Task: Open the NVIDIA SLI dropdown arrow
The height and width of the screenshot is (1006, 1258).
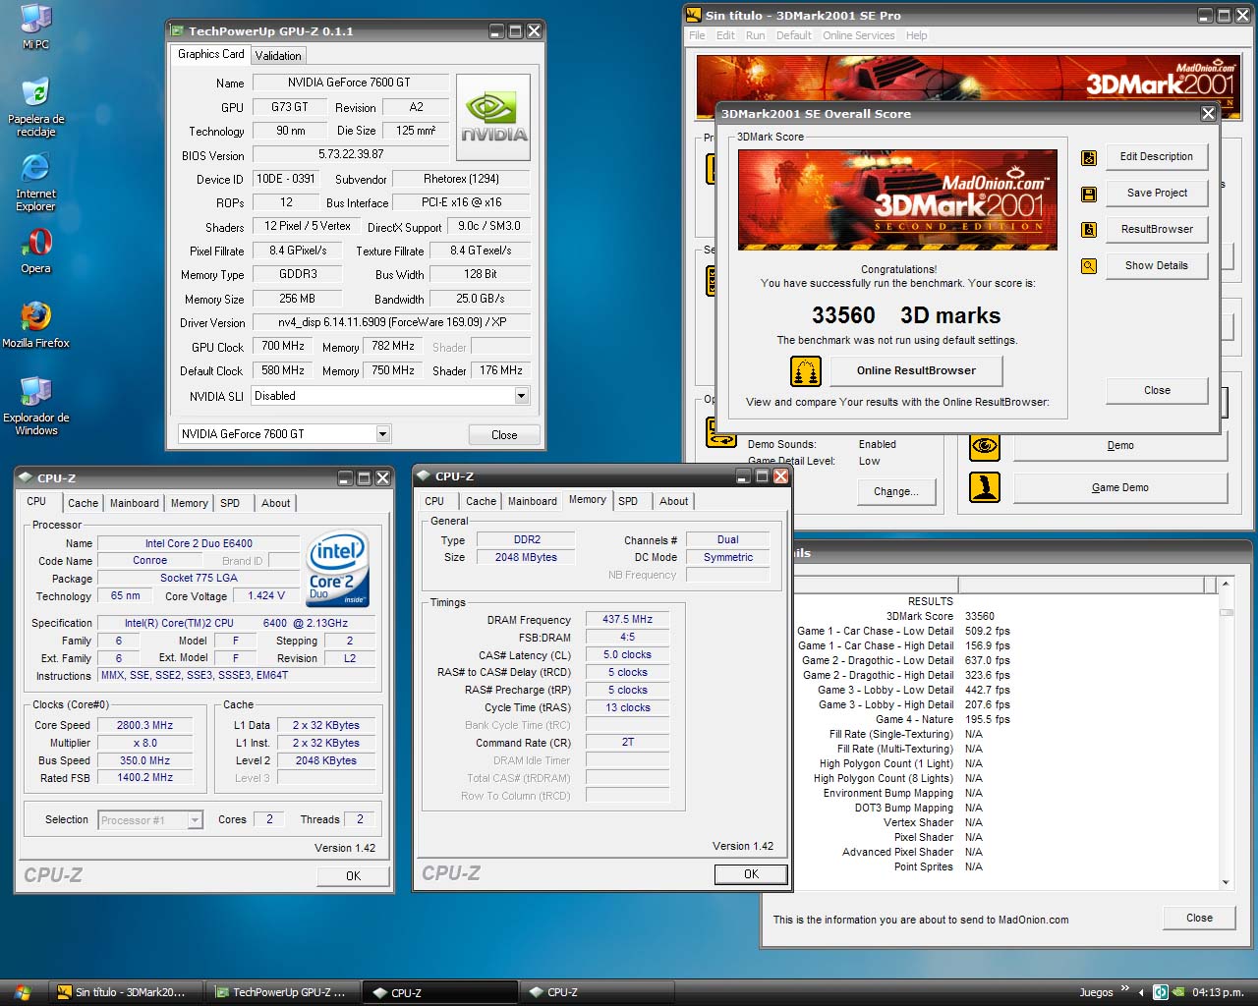Action: 522,396
